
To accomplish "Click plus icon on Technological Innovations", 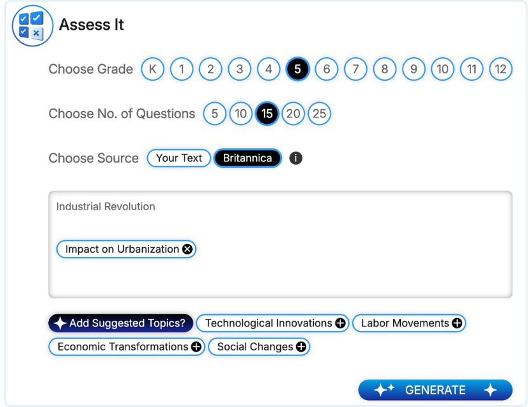I will pyautogui.click(x=341, y=323).
